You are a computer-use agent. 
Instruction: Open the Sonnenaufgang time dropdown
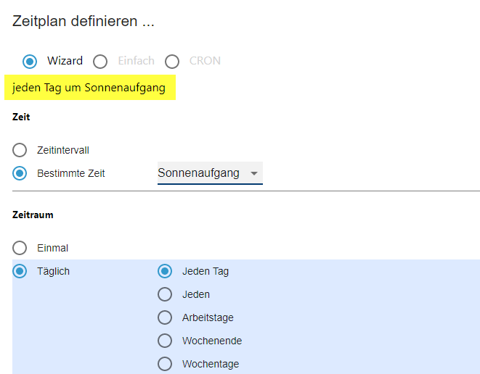(x=199, y=173)
